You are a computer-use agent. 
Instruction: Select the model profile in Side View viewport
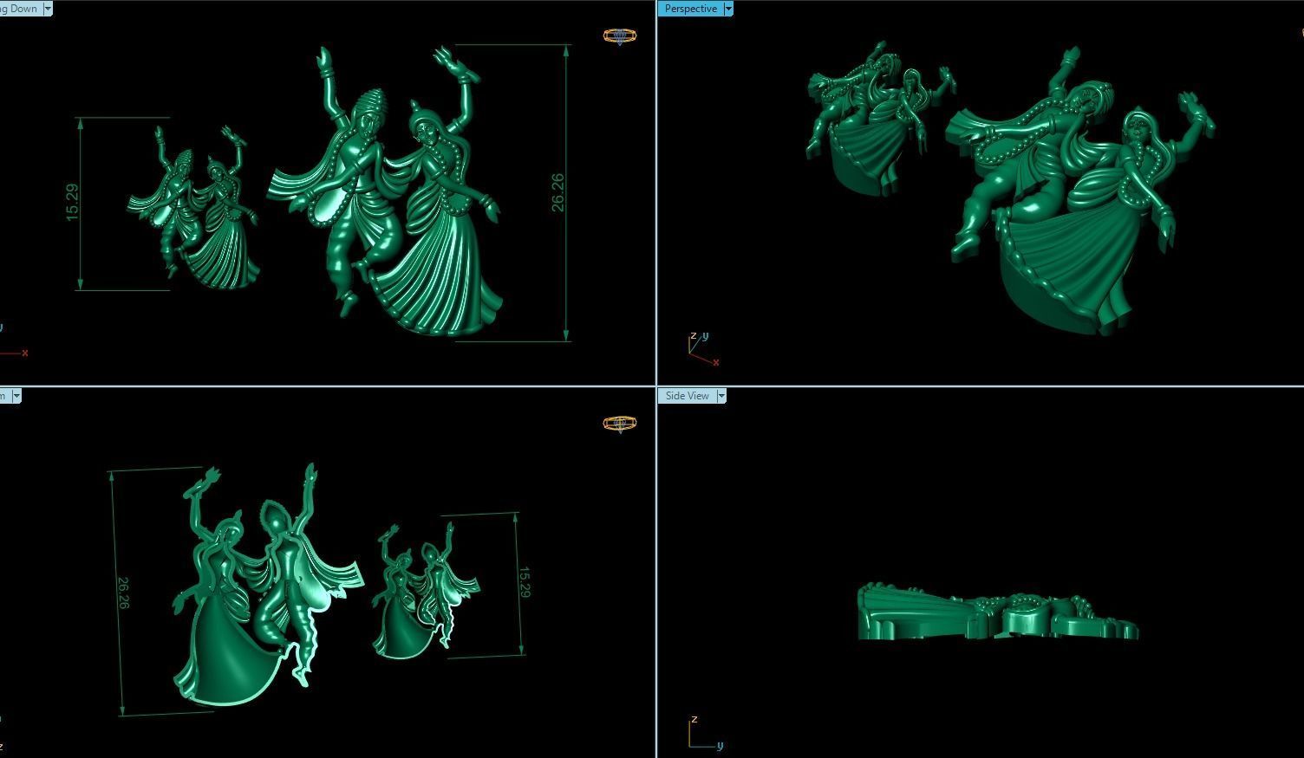997,613
